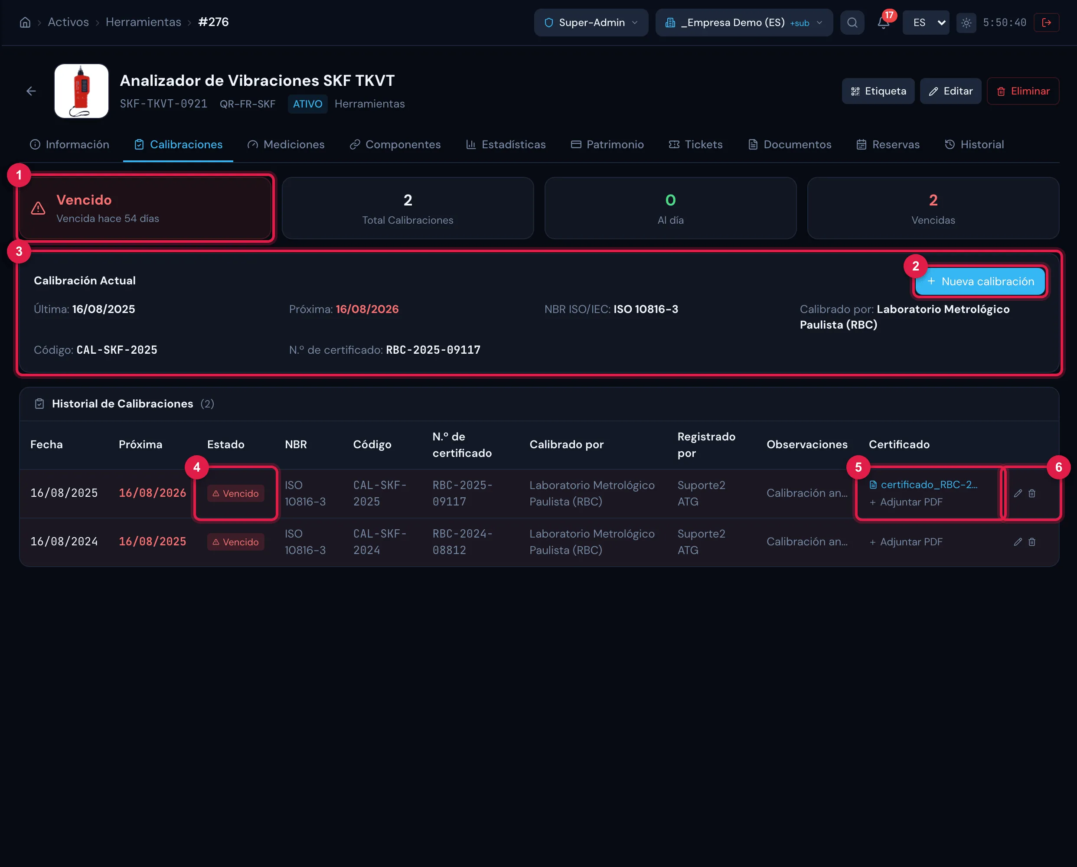The height and width of the screenshot is (867, 1077).
Task: Open the ES language selector
Action: tap(926, 23)
